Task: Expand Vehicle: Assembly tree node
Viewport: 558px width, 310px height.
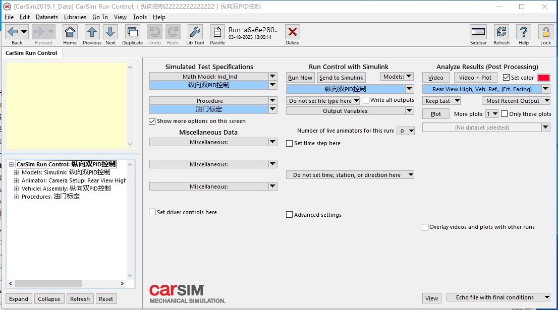Action: [x=16, y=189]
